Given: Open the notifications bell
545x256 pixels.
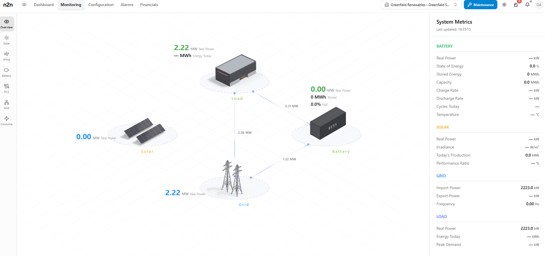Looking at the screenshot, I should tap(527, 5).
